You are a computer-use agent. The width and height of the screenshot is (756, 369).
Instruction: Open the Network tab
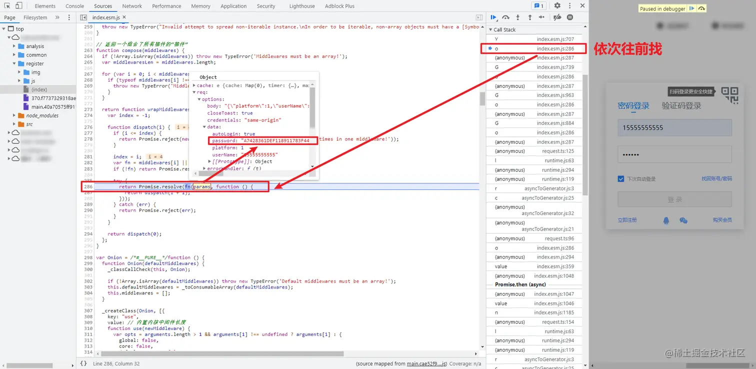pos(132,6)
